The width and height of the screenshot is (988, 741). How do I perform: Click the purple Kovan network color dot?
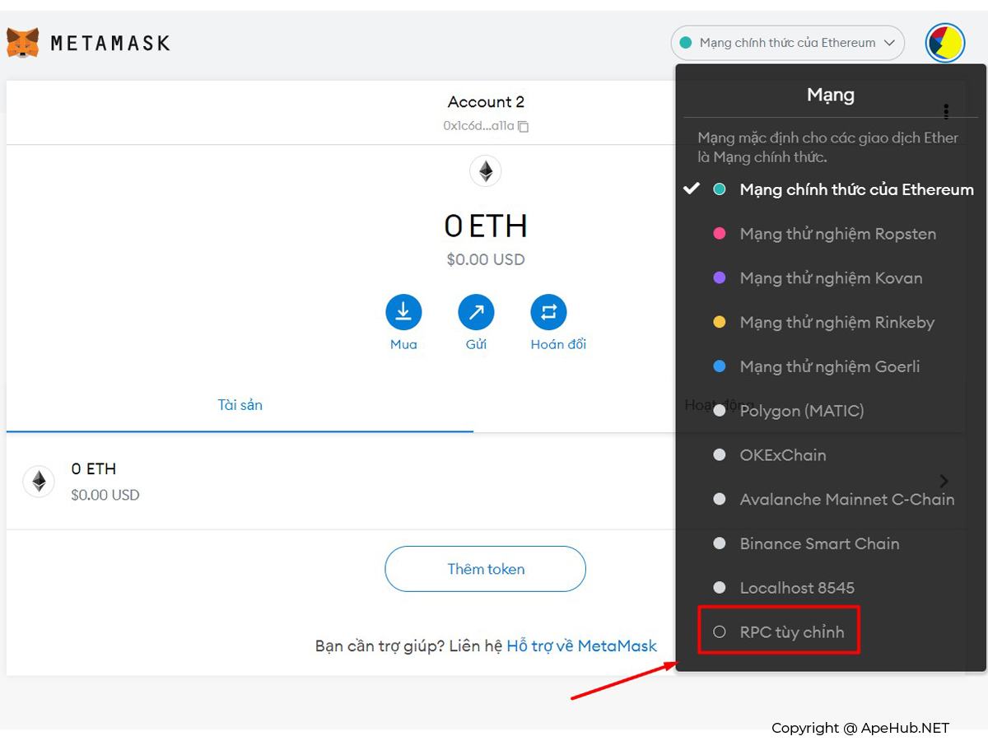point(720,278)
